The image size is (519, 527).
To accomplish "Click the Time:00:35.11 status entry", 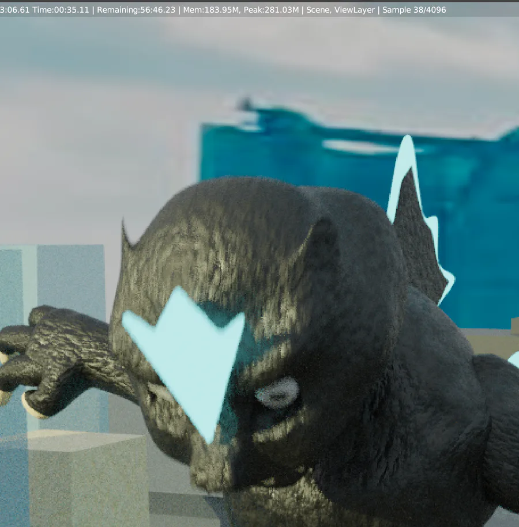I will point(61,10).
